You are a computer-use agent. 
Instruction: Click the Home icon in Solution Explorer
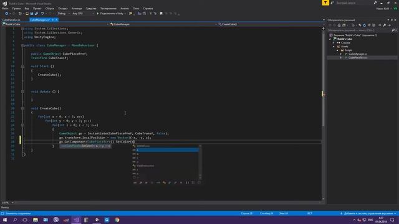[339, 25]
